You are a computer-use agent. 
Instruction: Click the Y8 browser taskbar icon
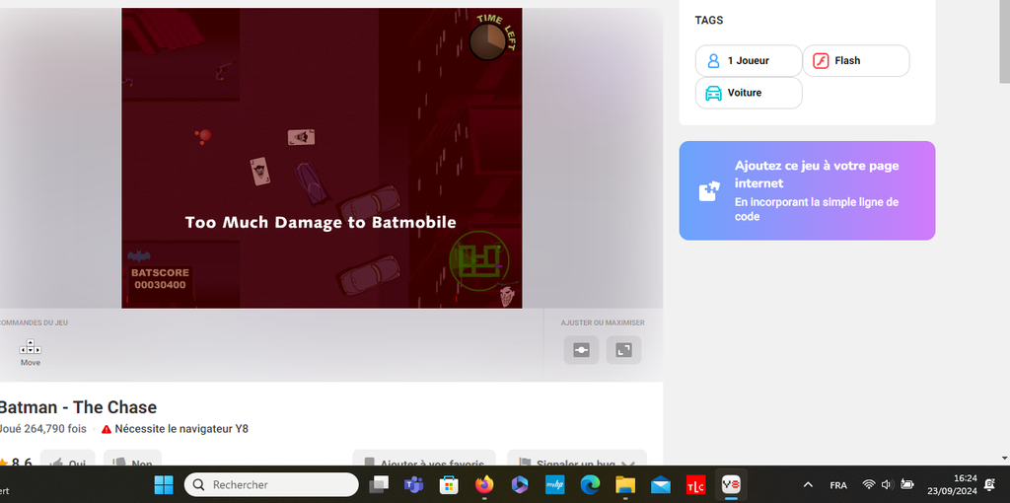(x=731, y=484)
